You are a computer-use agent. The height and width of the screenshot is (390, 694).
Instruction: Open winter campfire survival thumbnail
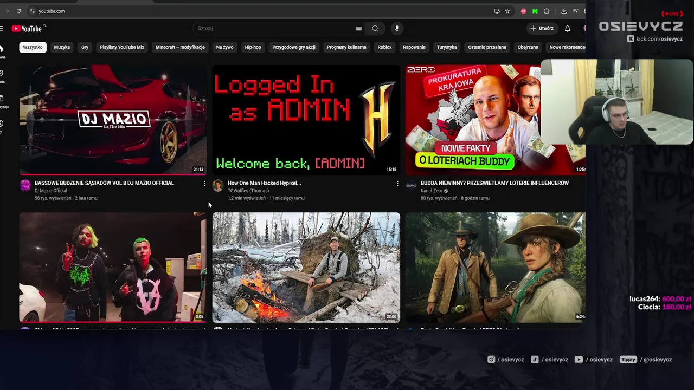pyautogui.click(x=306, y=268)
